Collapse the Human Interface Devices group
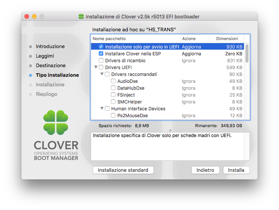Image resolution: width=279 pixels, height=210 pixels. coord(102,108)
